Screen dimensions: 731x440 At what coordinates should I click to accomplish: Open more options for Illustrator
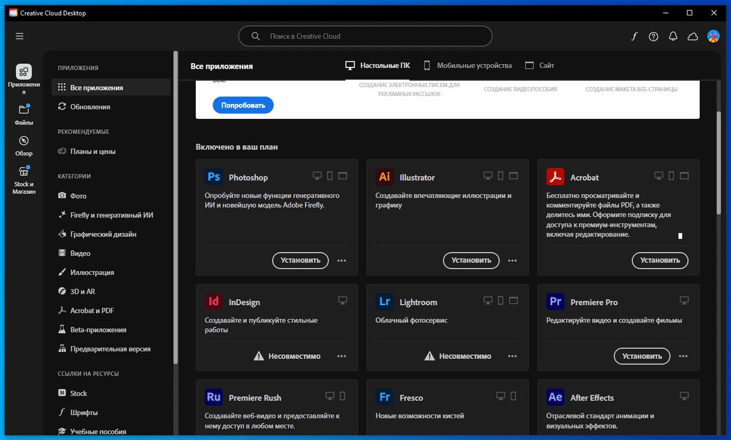(512, 261)
